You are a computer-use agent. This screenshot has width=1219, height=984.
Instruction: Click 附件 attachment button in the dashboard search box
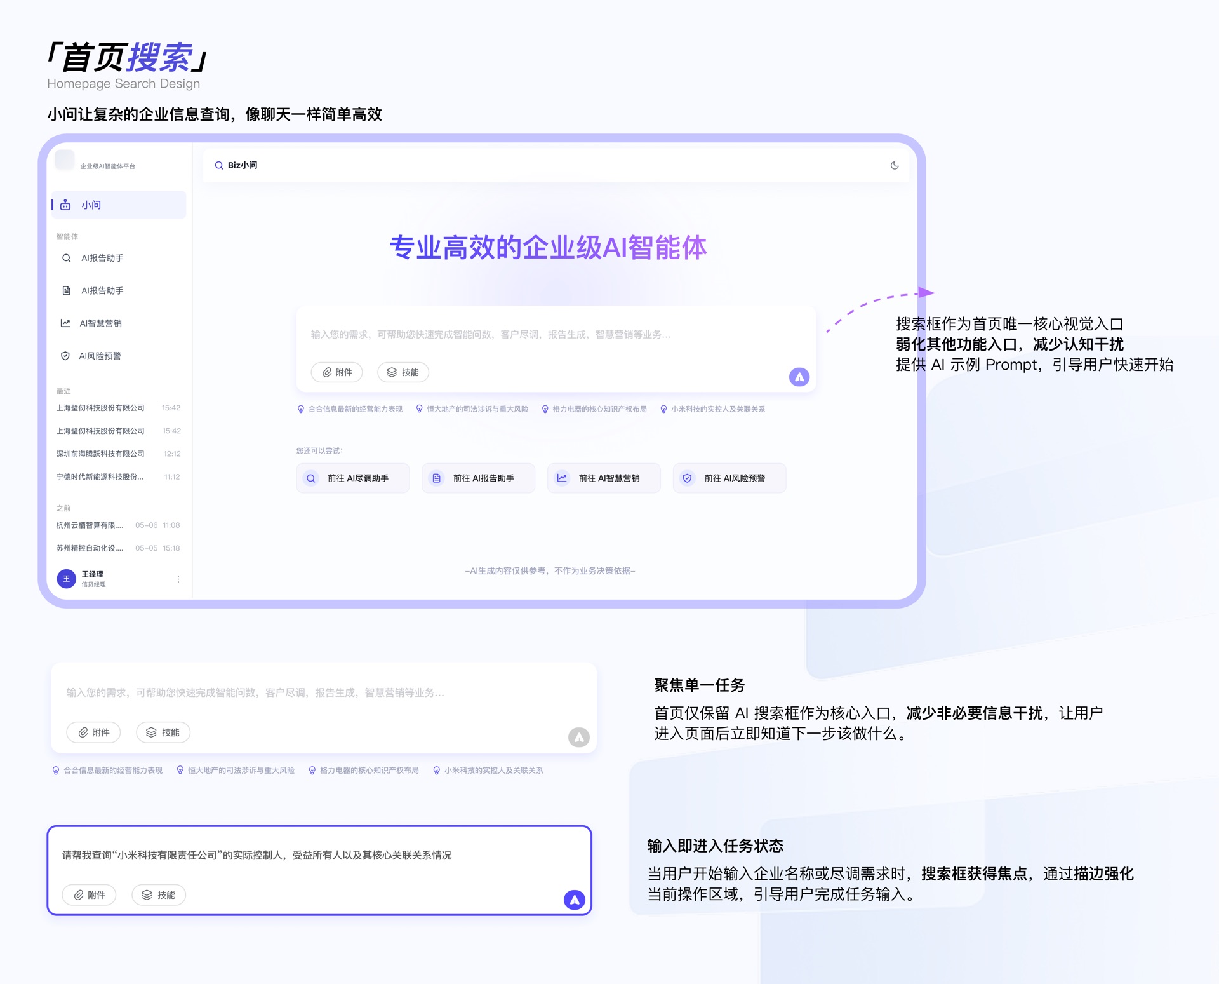(336, 372)
